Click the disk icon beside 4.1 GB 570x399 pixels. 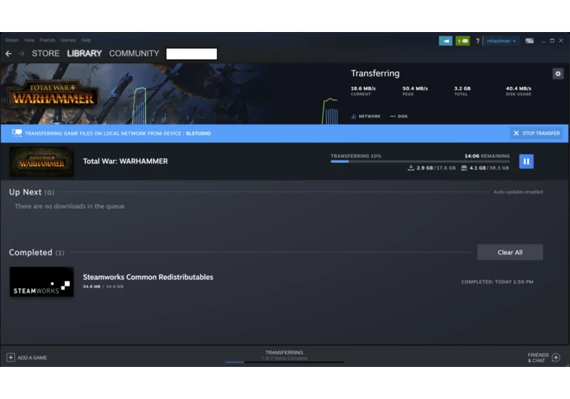(x=464, y=168)
